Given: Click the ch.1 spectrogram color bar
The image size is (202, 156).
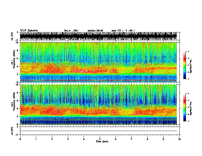Looking at the screenshot, I should 184,65.
